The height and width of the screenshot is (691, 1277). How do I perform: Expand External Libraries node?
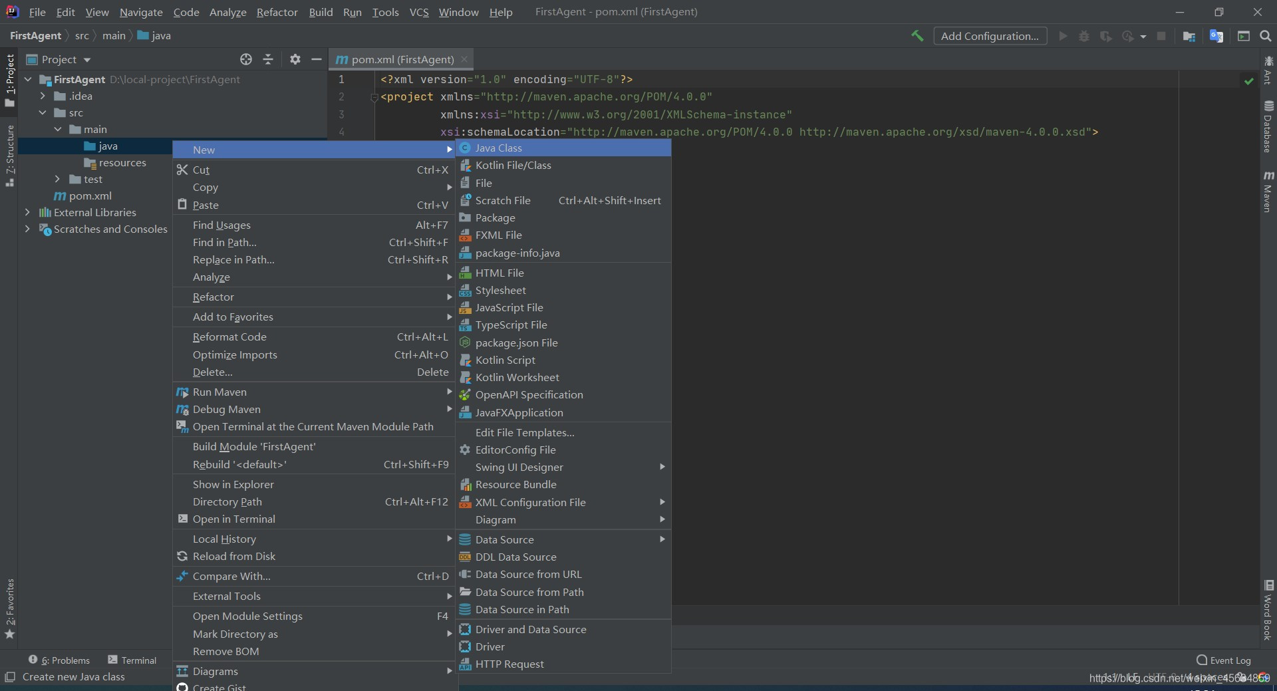pos(27,212)
